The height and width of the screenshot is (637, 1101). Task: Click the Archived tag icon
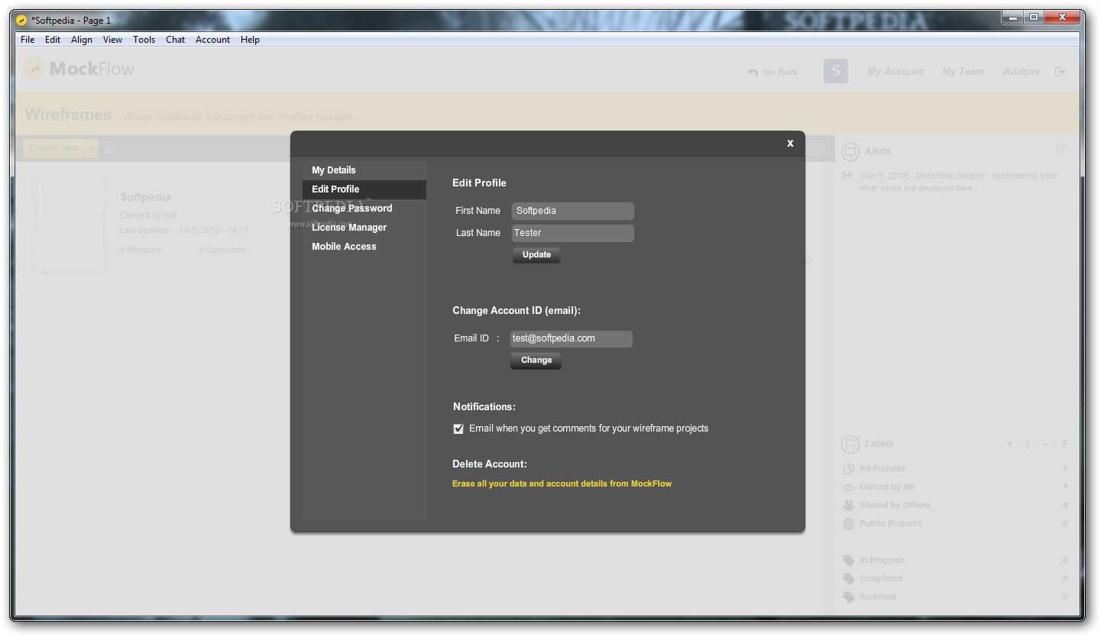(848, 597)
